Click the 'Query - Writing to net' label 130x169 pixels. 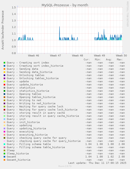click(24, 100)
